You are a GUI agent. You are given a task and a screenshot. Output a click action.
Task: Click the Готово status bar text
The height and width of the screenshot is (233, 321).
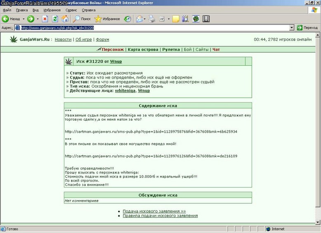coord(12,229)
